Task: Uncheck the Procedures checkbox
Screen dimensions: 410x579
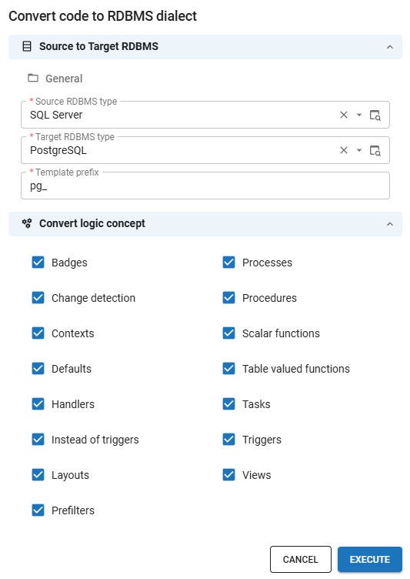Action: point(228,298)
